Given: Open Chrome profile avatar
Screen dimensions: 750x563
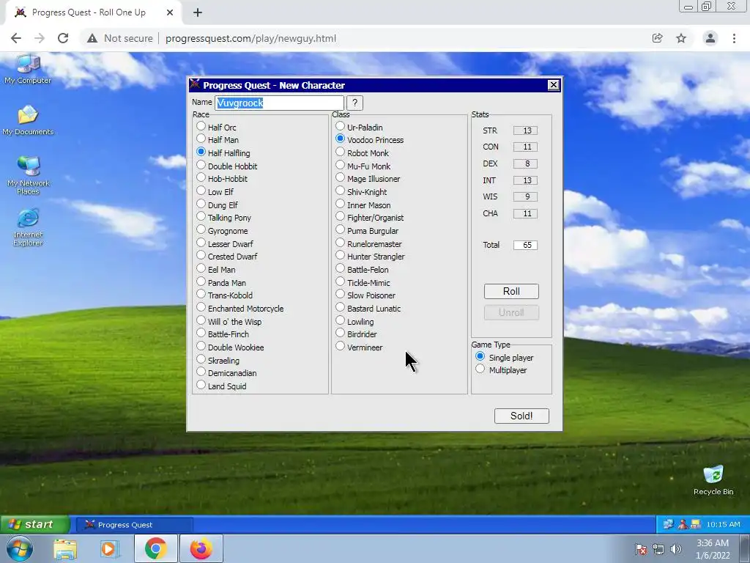Looking at the screenshot, I should tap(710, 38).
